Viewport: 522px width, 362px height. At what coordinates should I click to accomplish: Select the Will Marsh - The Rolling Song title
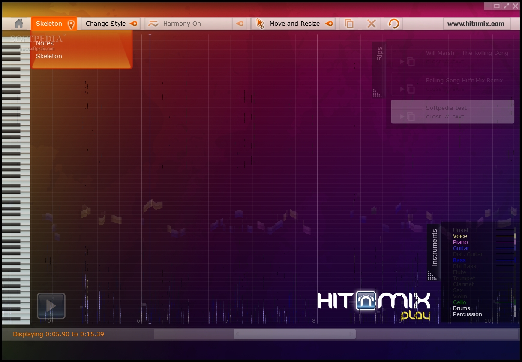(x=467, y=53)
